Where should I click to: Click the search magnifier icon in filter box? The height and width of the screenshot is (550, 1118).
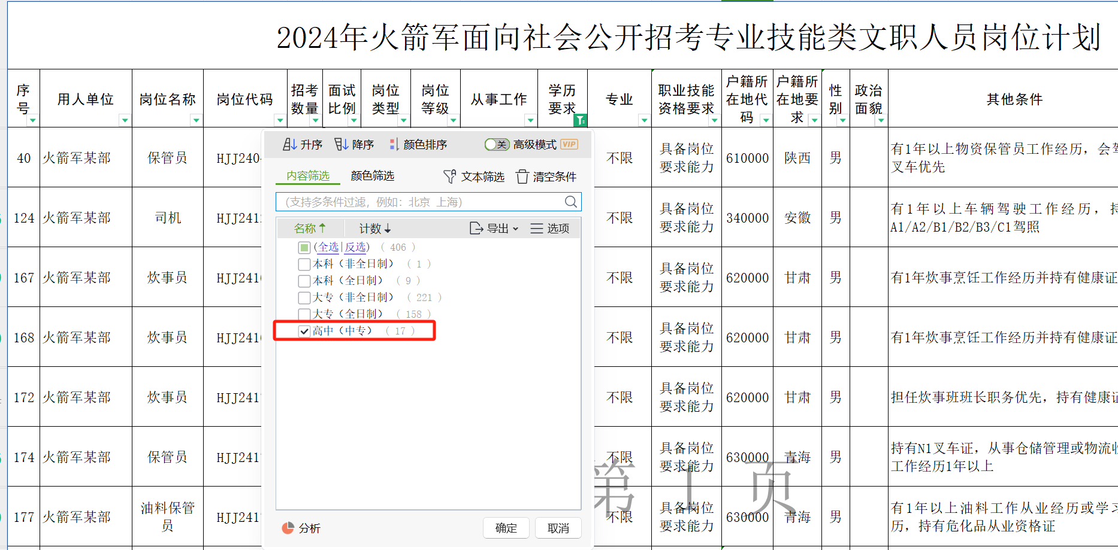[x=571, y=202]
